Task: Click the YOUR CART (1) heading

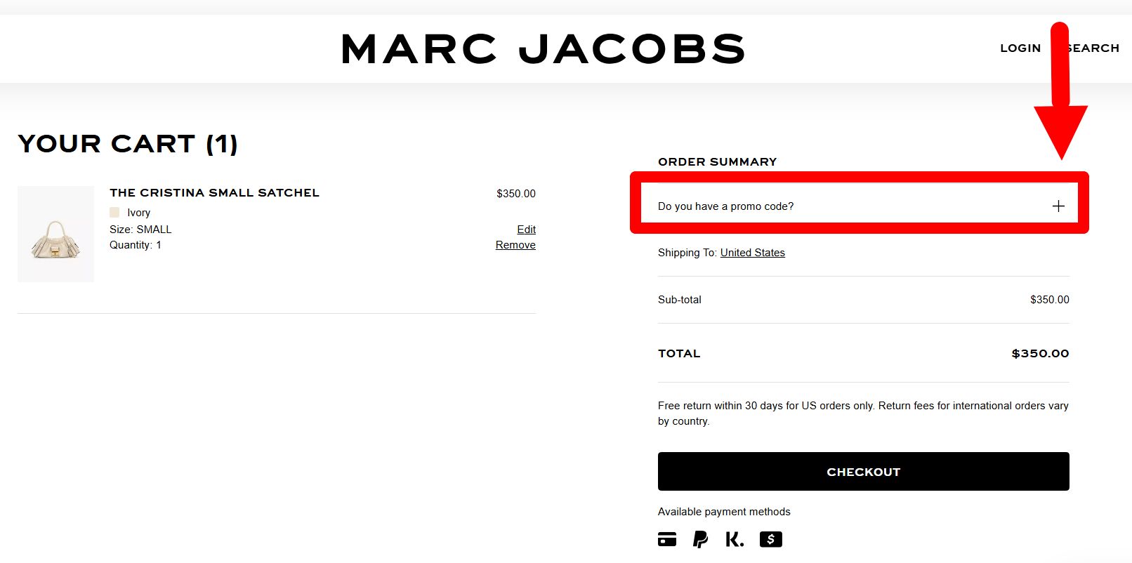Action: pyautogui.click(x=128, y=144)
